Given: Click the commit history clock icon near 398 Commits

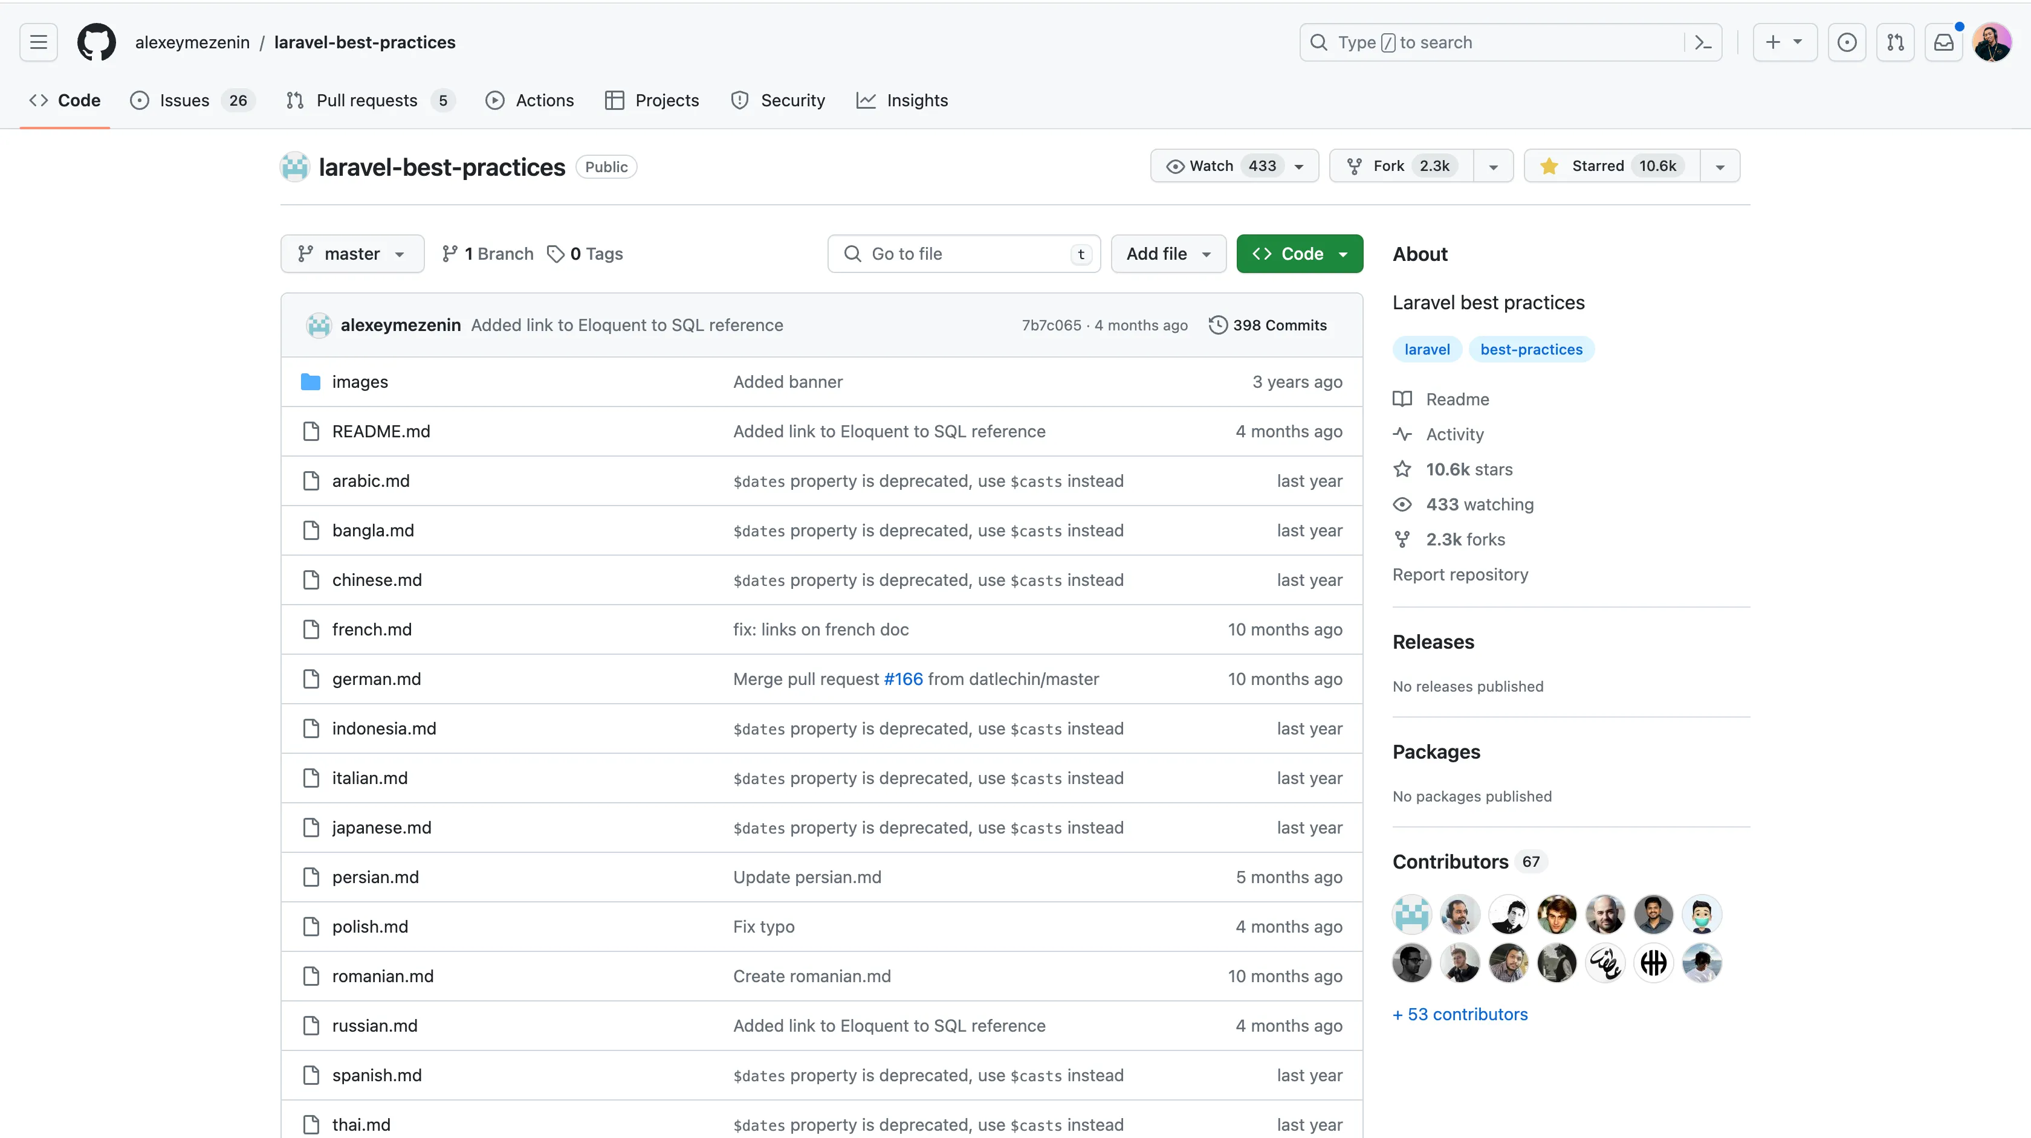Looking at the screenshot, I should click(1217, 325).
